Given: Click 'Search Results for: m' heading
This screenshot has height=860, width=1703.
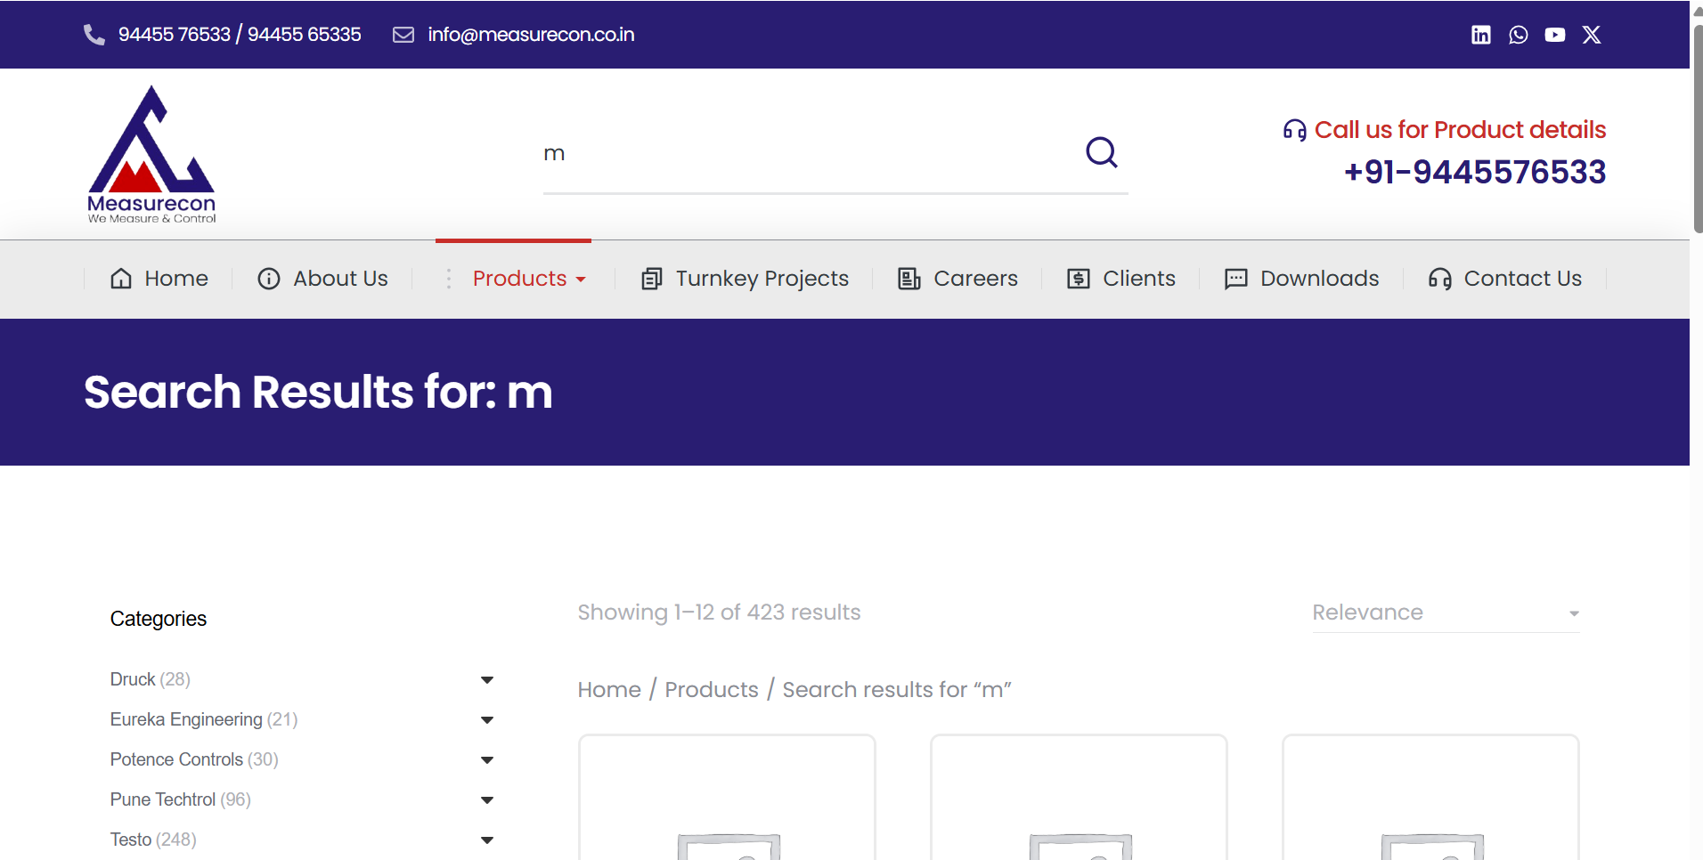Looking at the screenshot, I should (x=318, y=393).
